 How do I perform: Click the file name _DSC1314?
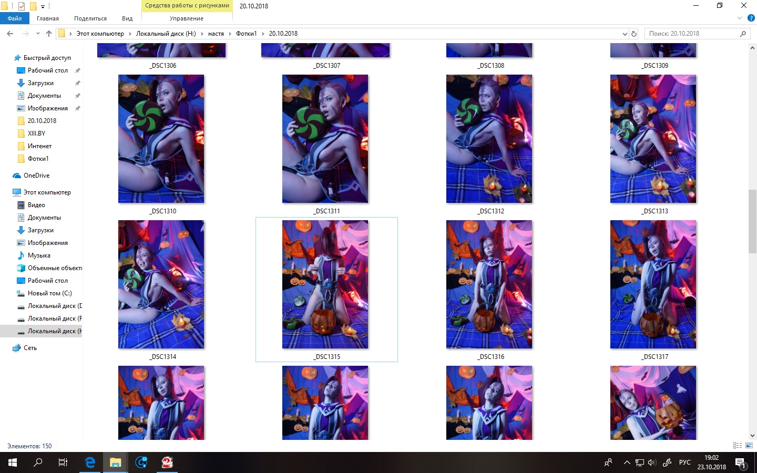click(163, 357)
